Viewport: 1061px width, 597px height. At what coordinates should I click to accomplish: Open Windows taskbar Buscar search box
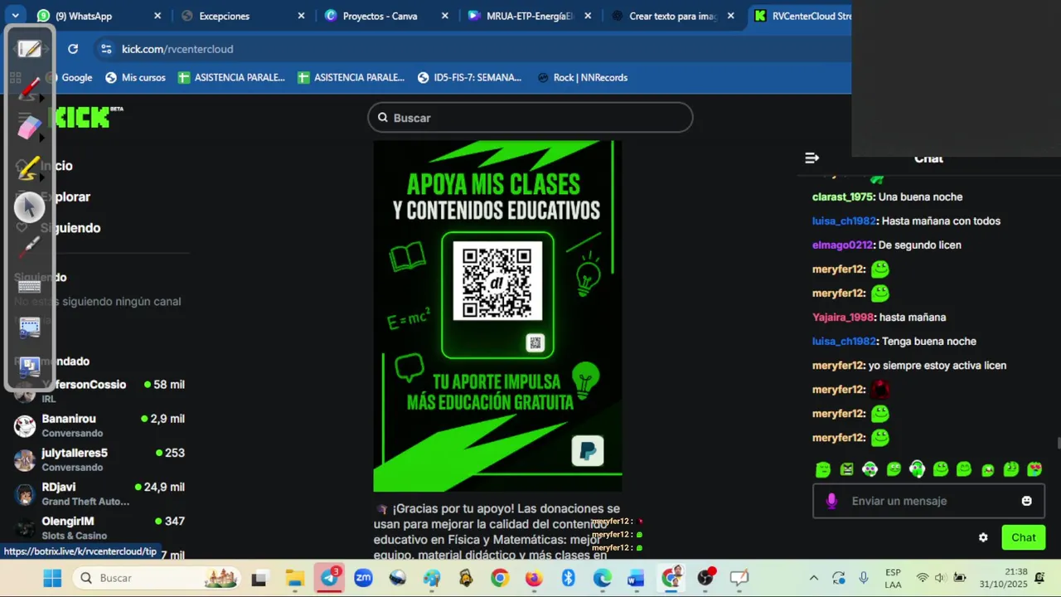click(x=157, y=578)
